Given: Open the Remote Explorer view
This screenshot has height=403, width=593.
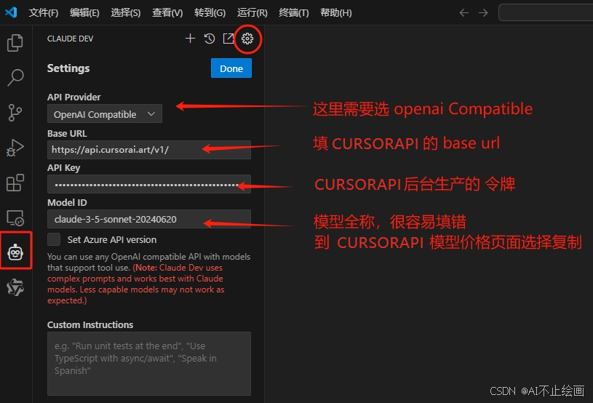Looking at the screenshot, I should (15, 218).
